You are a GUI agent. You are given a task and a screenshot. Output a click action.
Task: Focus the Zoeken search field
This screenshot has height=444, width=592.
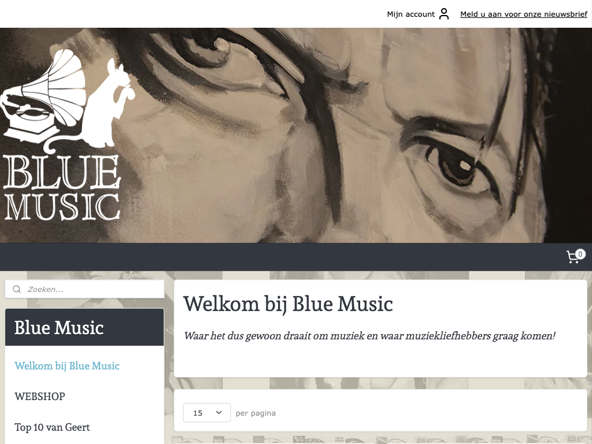[x=84, y=289]
